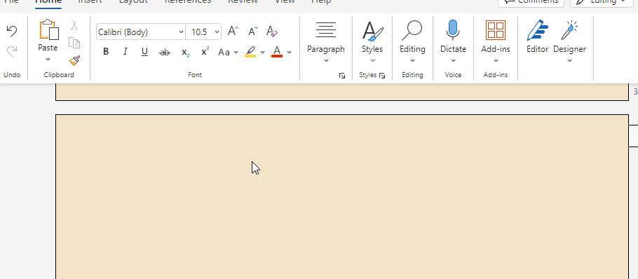Open the Change Case Aa dropdown
Image resolution: width=638 pixels, height=279 pixels.
(228, 52)
